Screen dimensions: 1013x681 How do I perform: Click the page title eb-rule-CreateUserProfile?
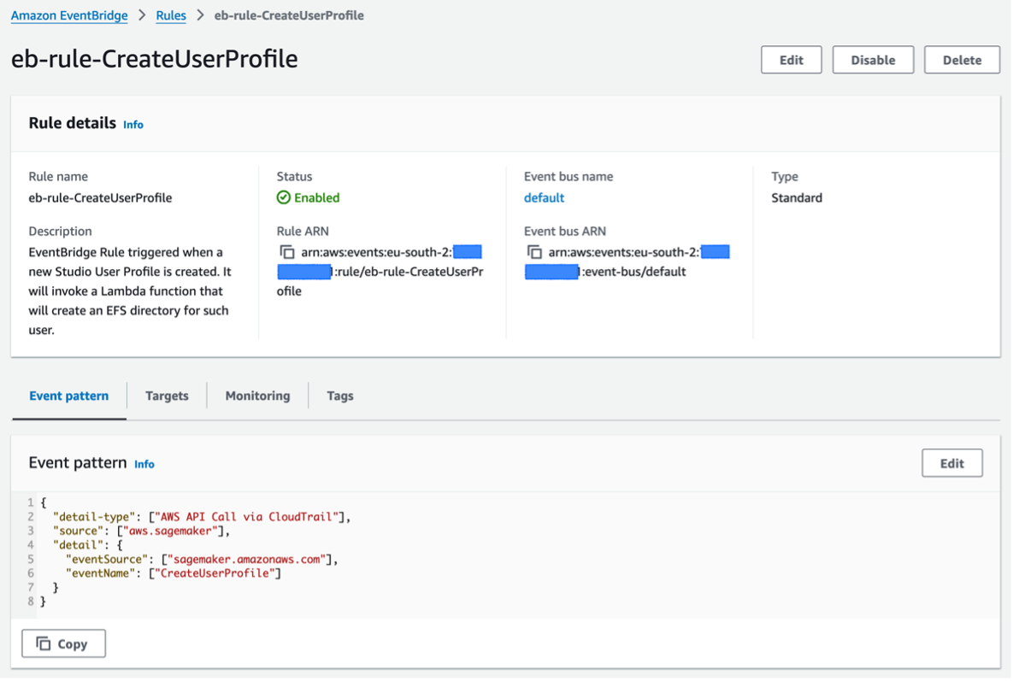coord(155,59)
